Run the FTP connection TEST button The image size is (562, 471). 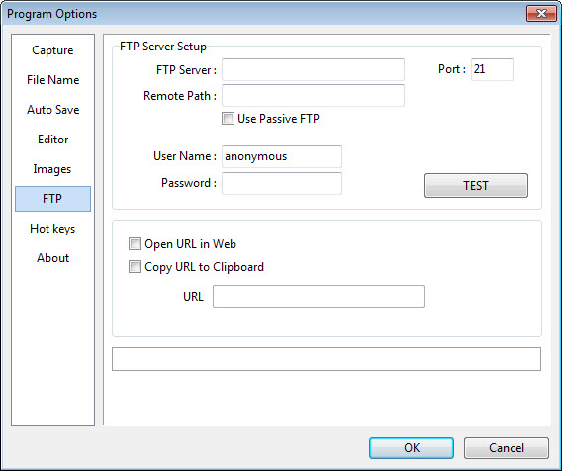(476, 186)
